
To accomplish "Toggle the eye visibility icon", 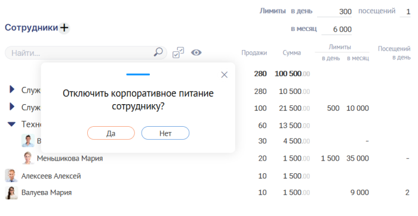I will [x=196, y=52].
